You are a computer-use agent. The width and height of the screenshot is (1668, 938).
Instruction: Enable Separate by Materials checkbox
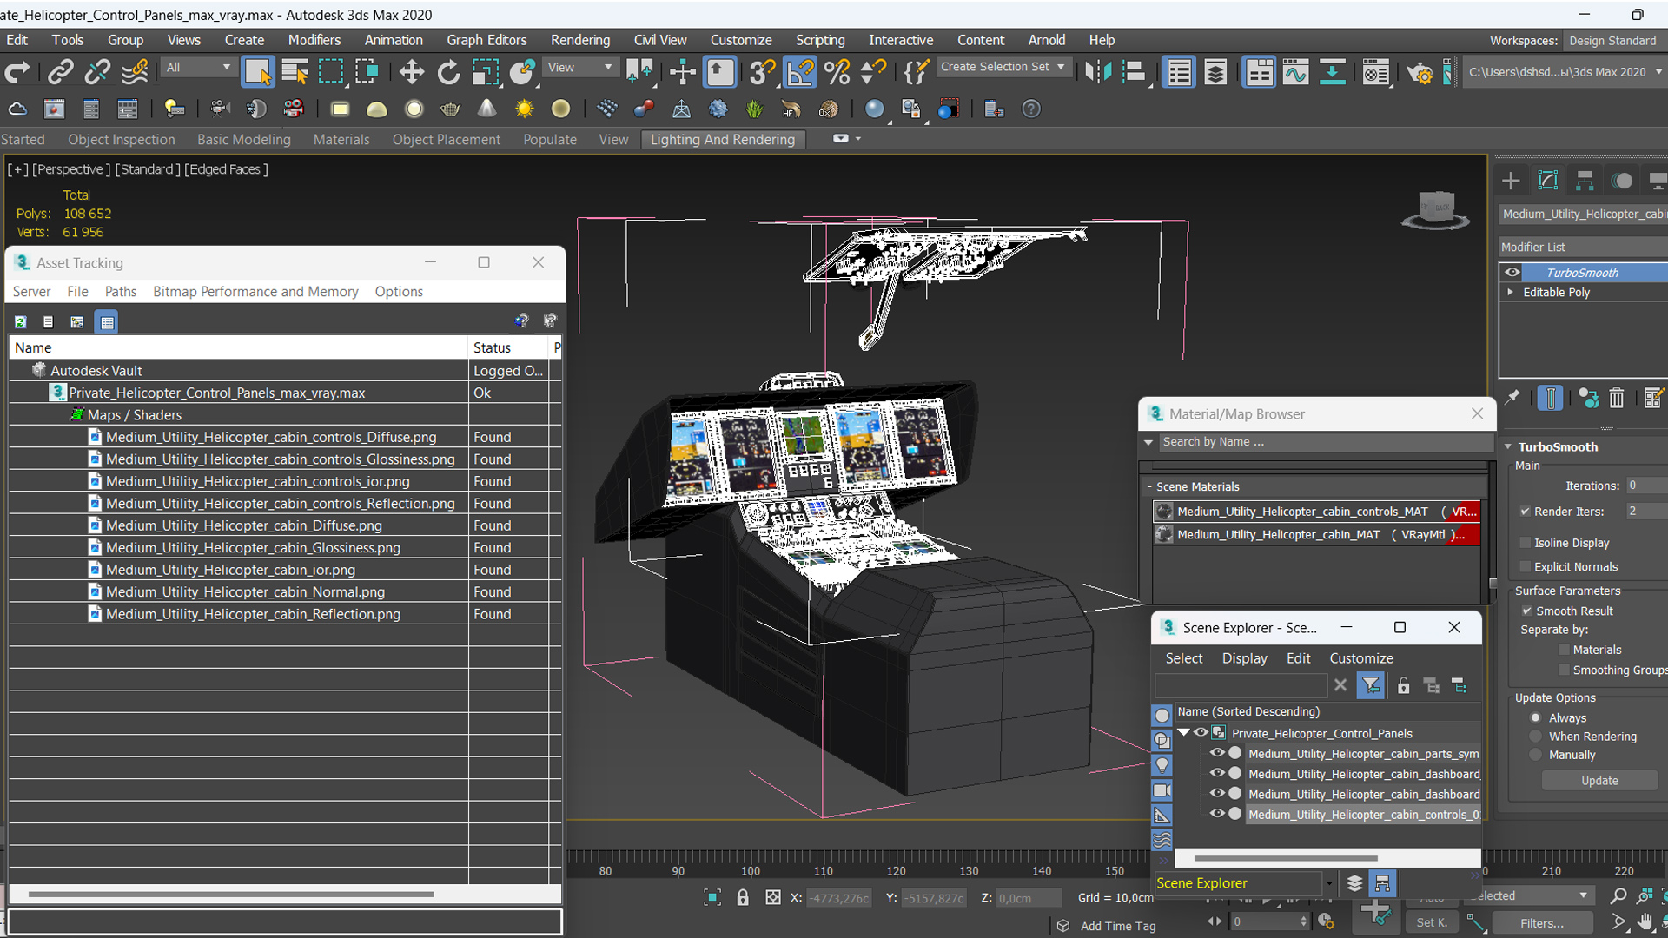click(x=1564, y=650)
